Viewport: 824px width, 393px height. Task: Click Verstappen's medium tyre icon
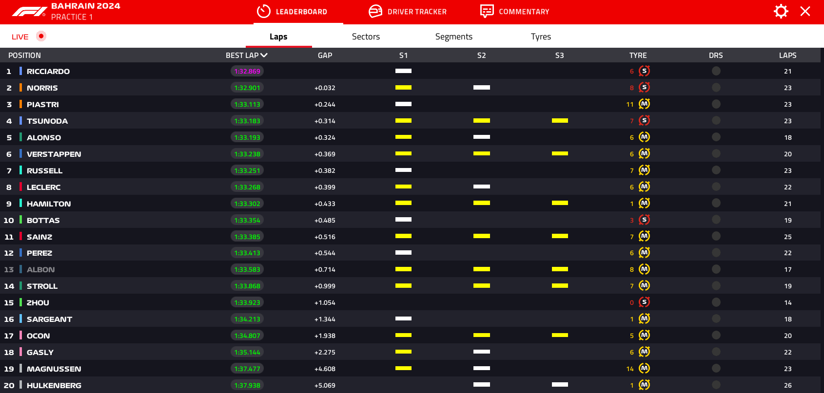point(644,154)
